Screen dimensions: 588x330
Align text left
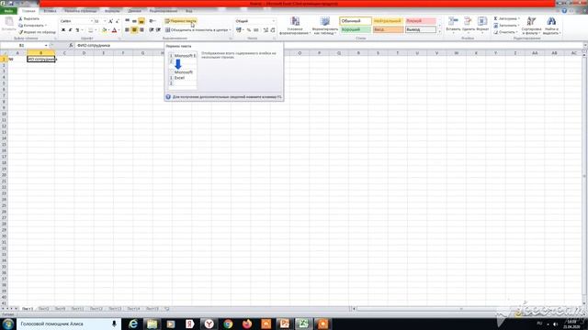tap(128, 30)
